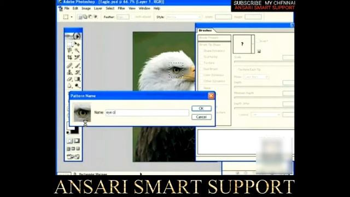Click the Scale slider in Brushes palette
Image resolution: width=350 pixels, height=197 pixels.
click(x=264, y=62)
